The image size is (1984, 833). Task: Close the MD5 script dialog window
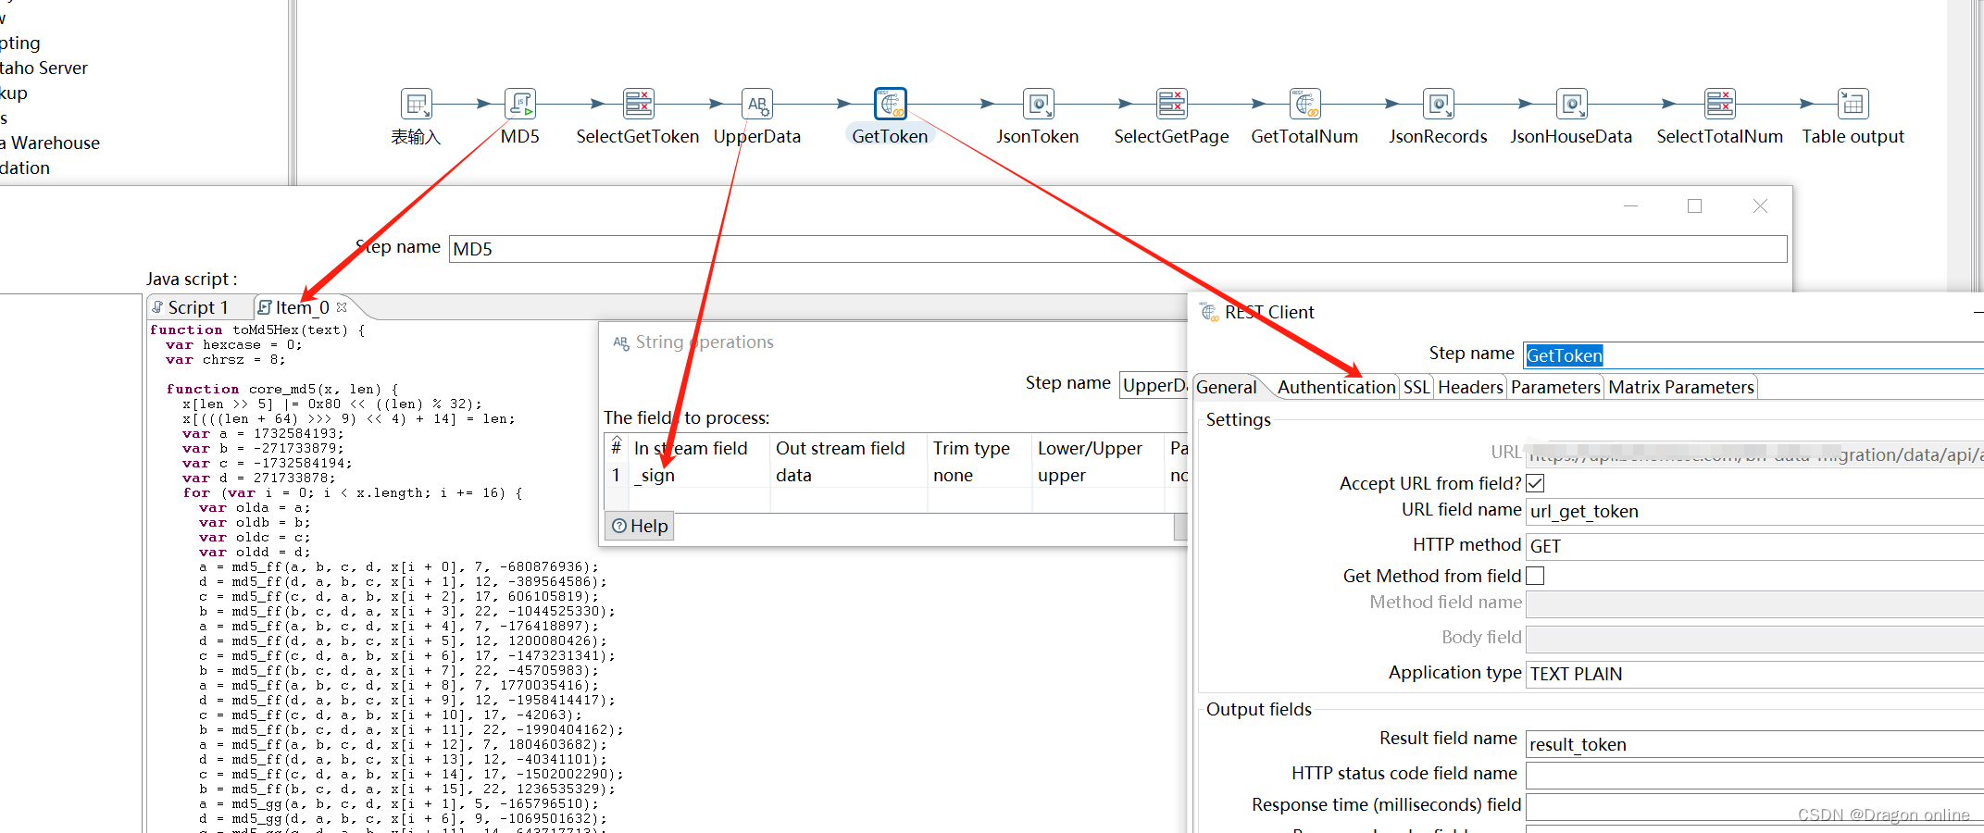[1760, 206]
